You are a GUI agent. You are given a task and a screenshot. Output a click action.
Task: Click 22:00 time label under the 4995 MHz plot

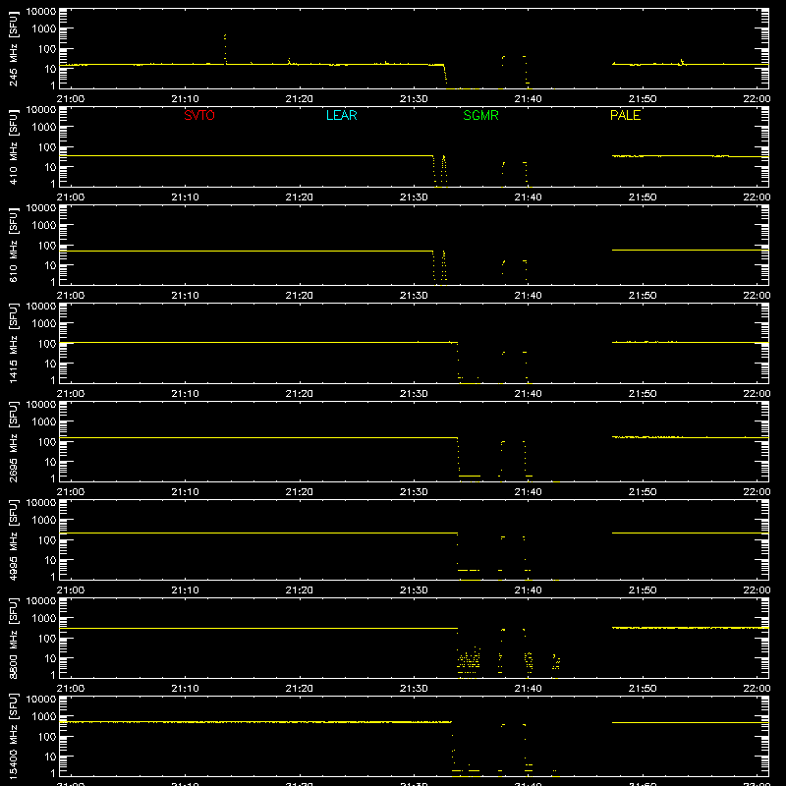click(x=757, y=590)
